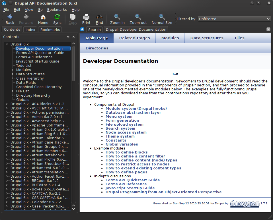Open the Edit menu
Screen dimensions: 273x220
point(17,10)
